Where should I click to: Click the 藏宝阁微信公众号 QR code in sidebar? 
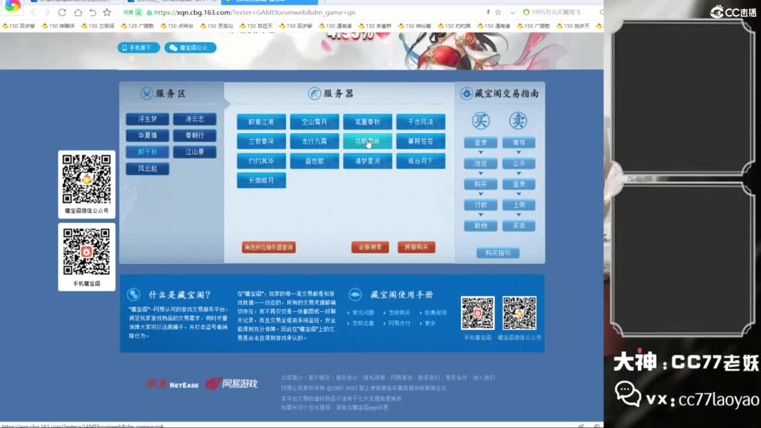click(87, 178)
